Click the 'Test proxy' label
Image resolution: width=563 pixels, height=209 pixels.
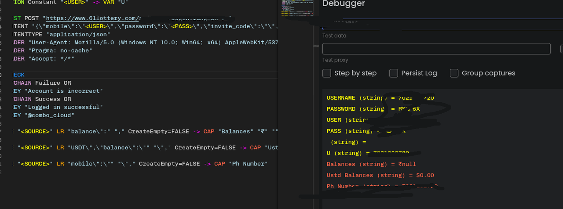[x=335, y=60]
